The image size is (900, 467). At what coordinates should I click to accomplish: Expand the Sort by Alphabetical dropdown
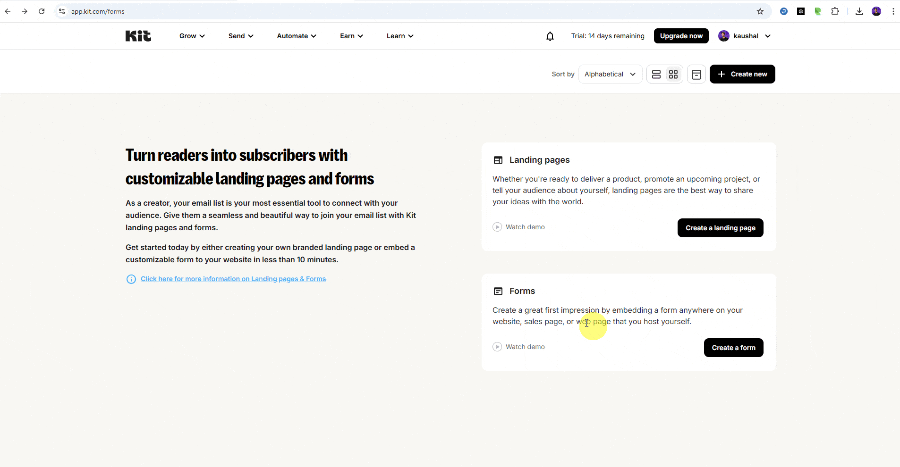click(x=610, y=75)
